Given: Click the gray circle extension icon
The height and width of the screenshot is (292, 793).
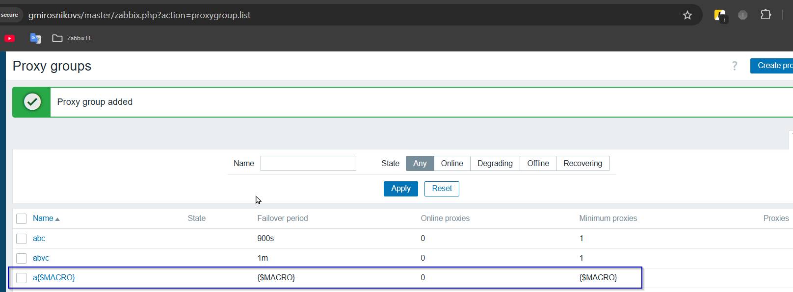Looking at the screenshot, I should click(742, 15).
